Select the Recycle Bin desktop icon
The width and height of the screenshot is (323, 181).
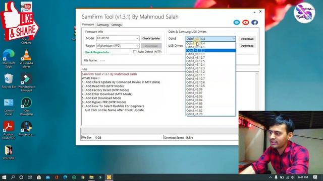pos(9,81)
